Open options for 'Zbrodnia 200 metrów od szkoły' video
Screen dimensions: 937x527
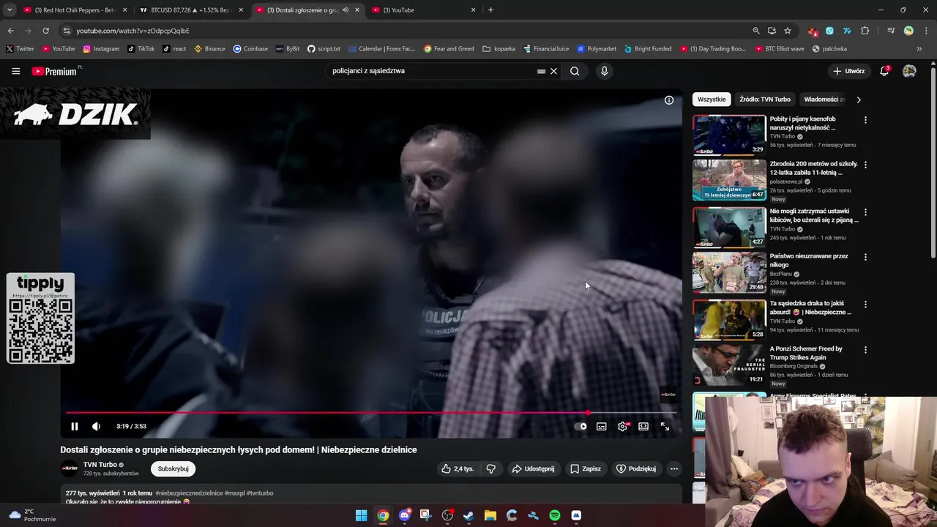(865, 165)
